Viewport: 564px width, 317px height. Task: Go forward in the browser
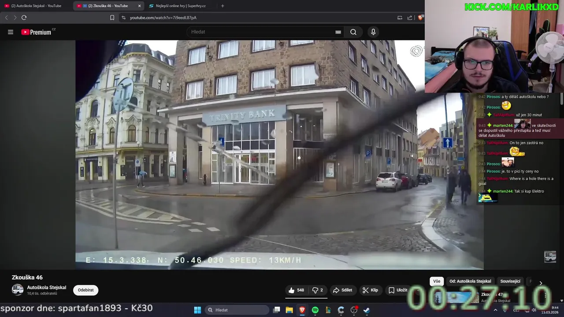(15, 18)
